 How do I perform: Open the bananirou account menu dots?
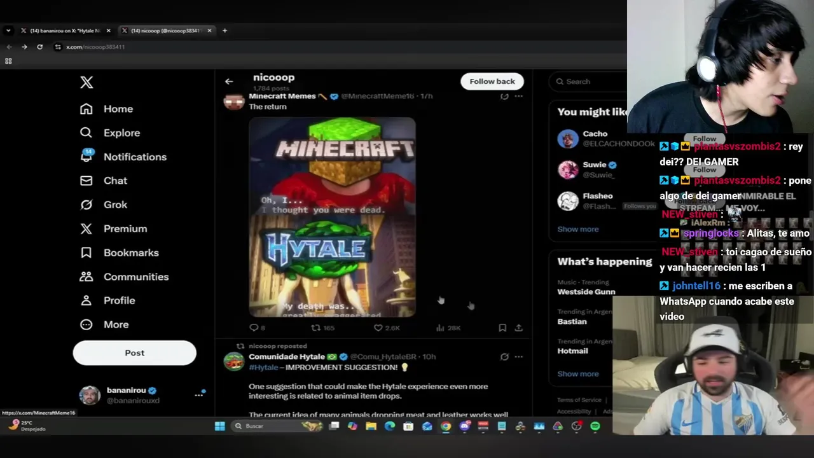pyautogui.click(x=198, y=395)
